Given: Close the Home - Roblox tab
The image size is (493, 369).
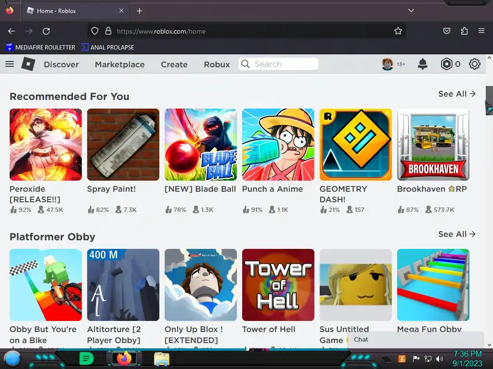Looking at the screenshot, I should click(x=121, y=11).
